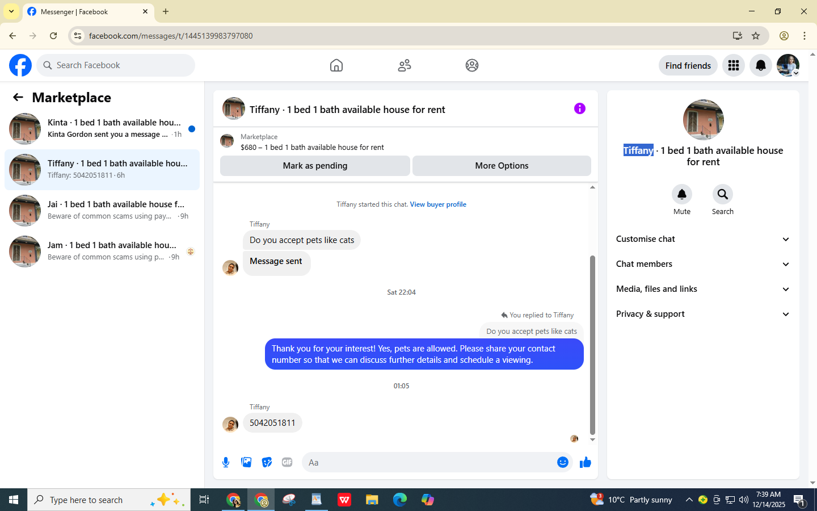
Task: Choose a GIF icon
Action: pyautogui.click(x=287, y=462)
